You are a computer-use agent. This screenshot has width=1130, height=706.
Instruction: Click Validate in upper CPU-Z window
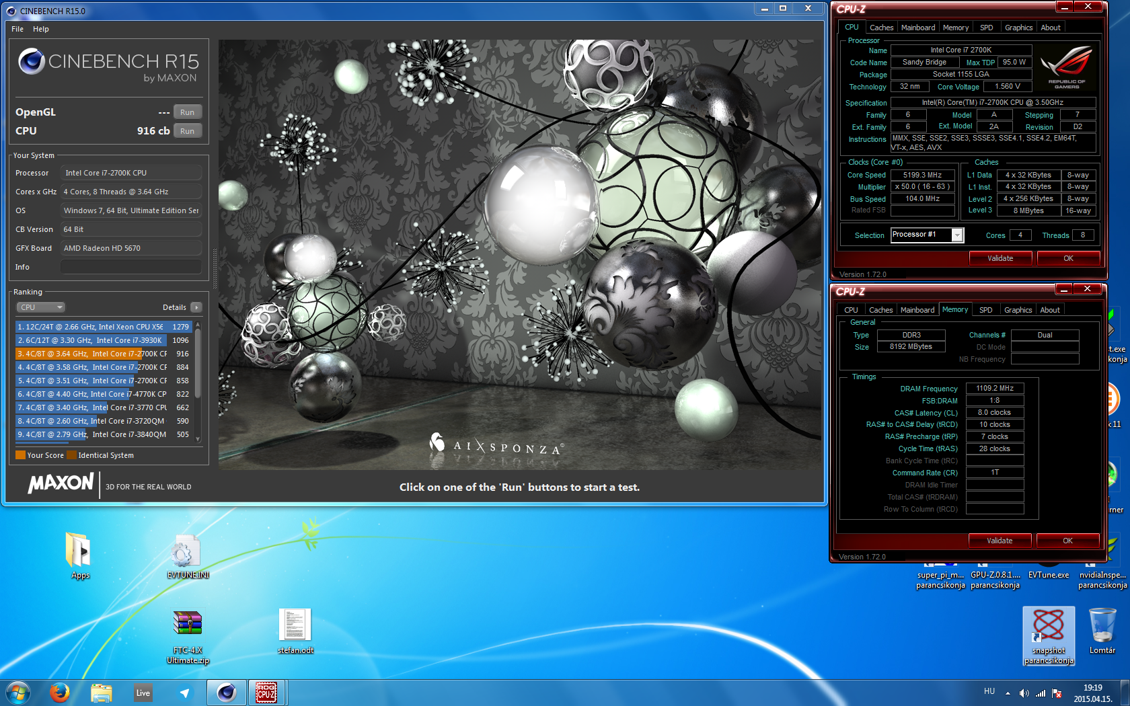pyautogui.click(x=1000, y=258)
